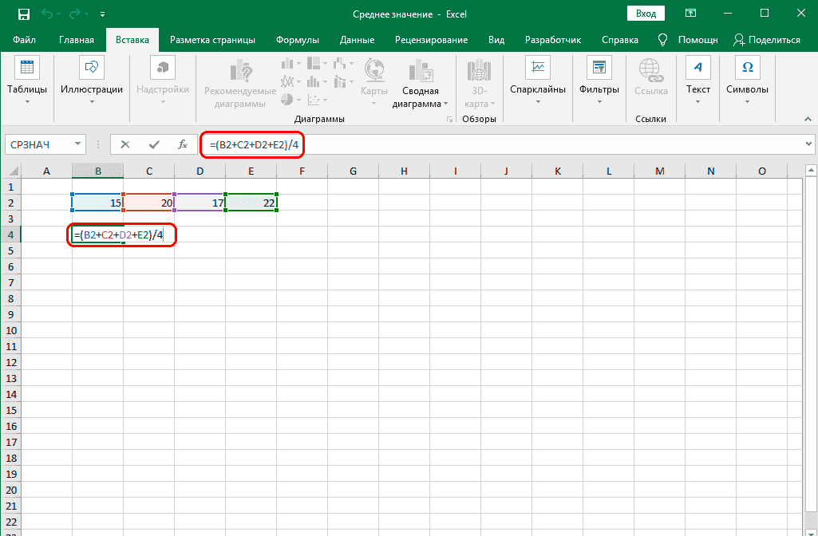Open the Symbols (Символы) omega icon
818x536 pixels.
(x=747, y=69)
